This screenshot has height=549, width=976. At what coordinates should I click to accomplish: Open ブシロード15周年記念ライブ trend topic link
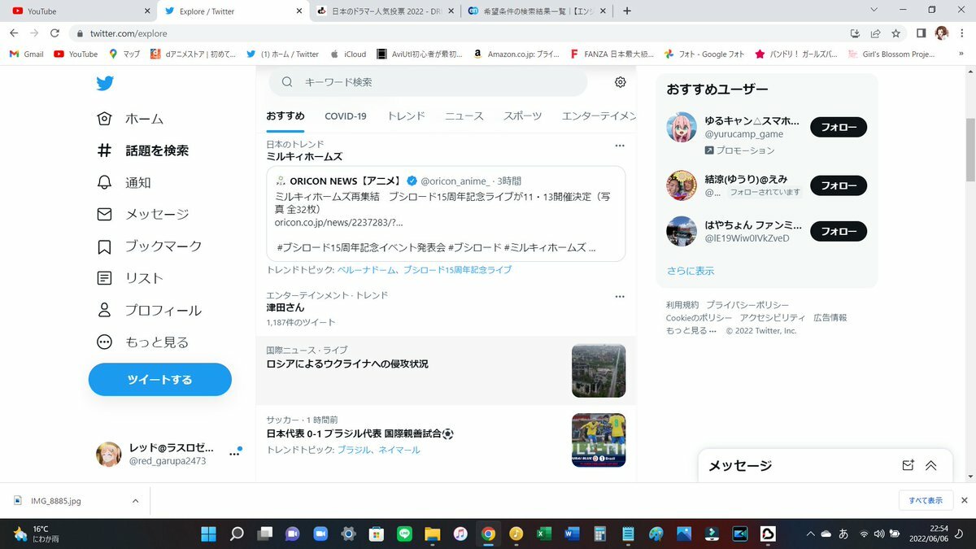click(458, 269)
